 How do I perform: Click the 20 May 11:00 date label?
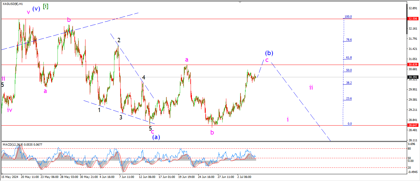(30, 177)
